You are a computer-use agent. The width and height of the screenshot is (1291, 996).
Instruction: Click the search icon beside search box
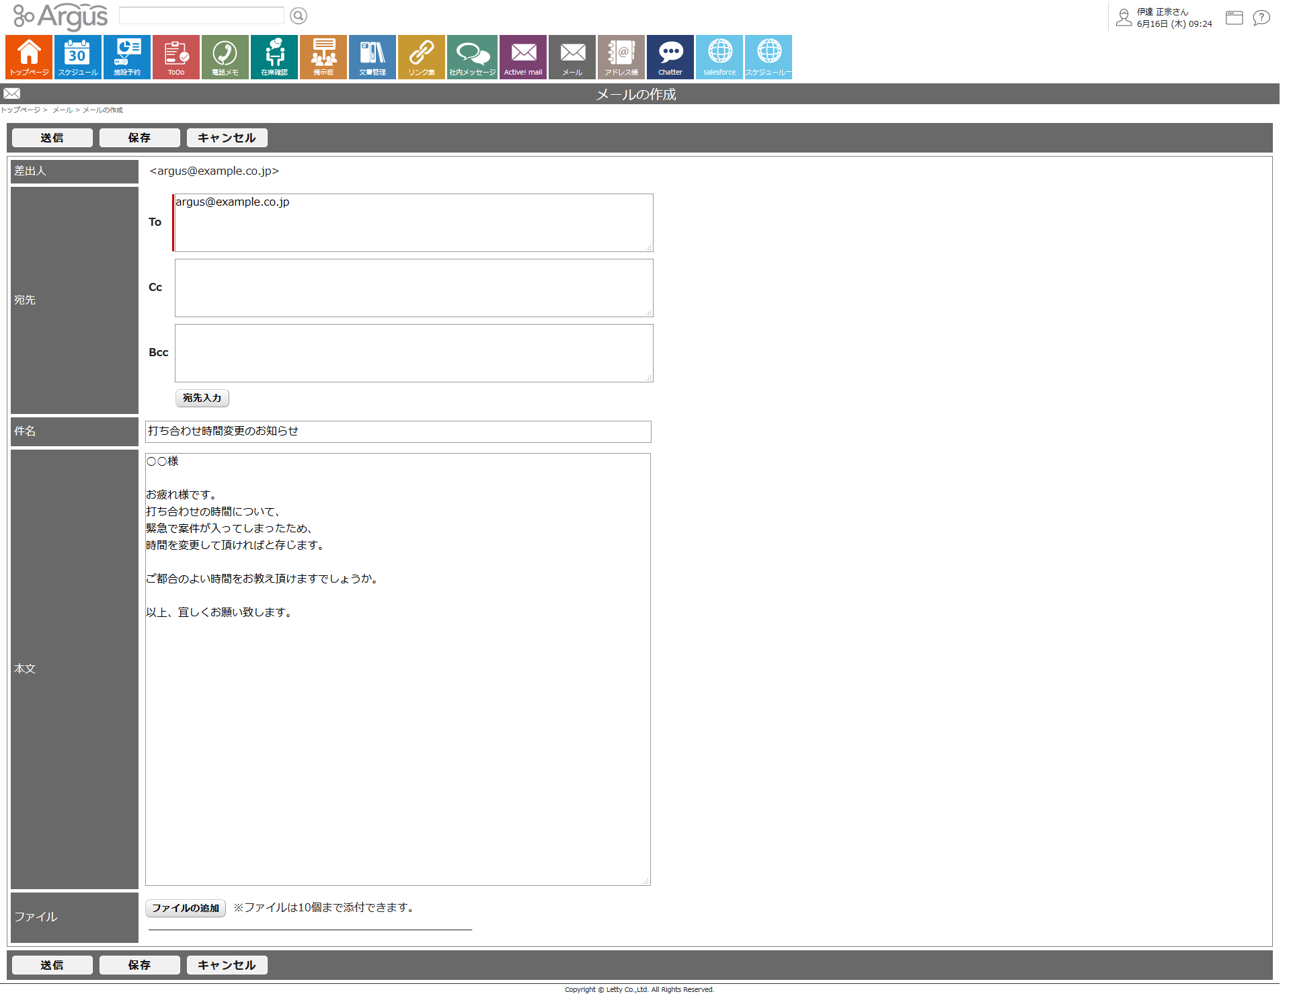299,15
